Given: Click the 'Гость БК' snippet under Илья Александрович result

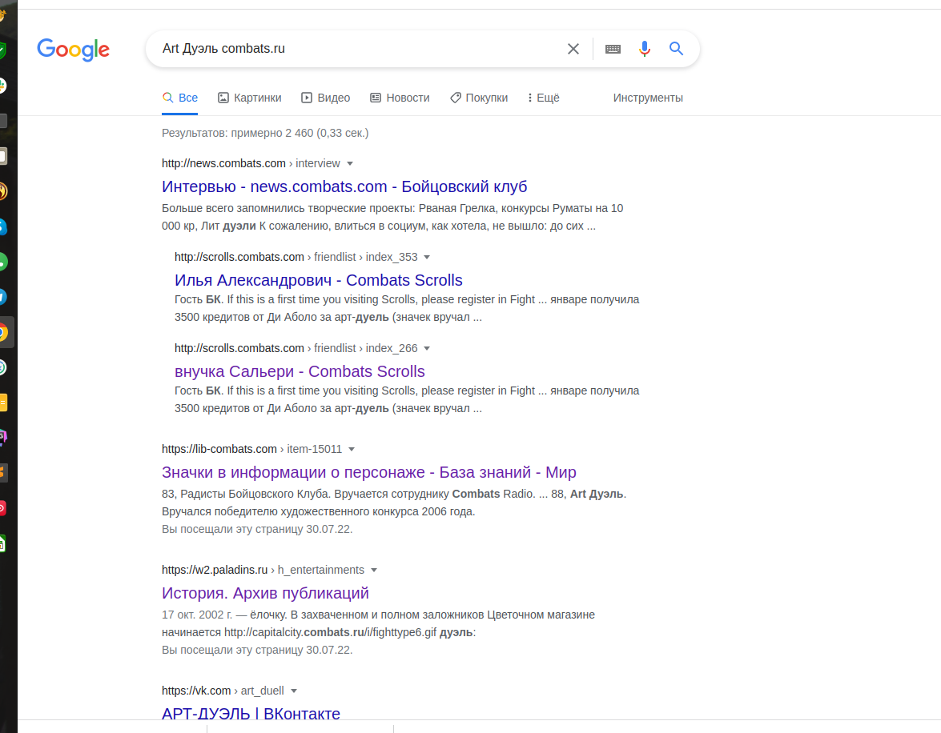Looking at the screenshot, I should (x=407, y=308).
